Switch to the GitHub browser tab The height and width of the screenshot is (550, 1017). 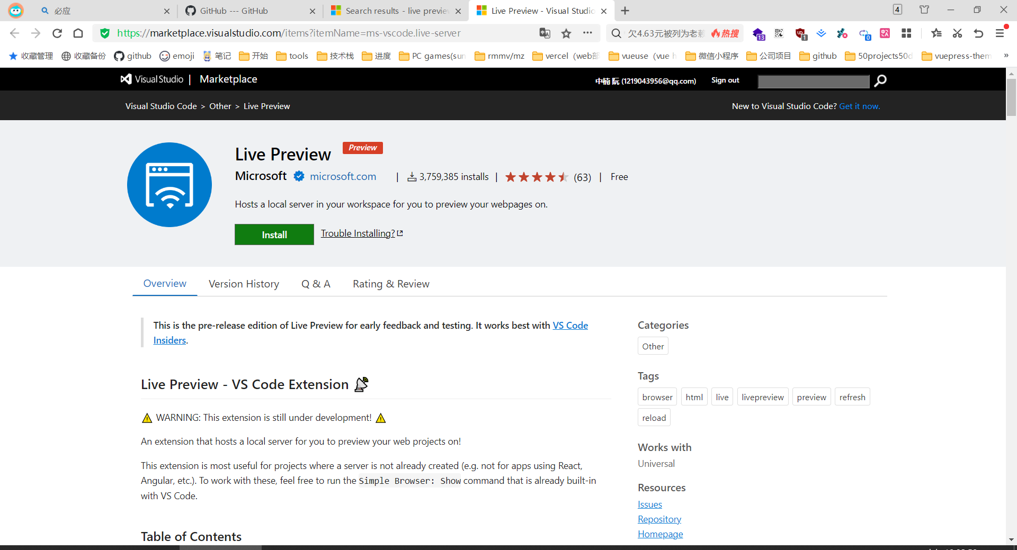pyautogui.click(x=249, y=11)
